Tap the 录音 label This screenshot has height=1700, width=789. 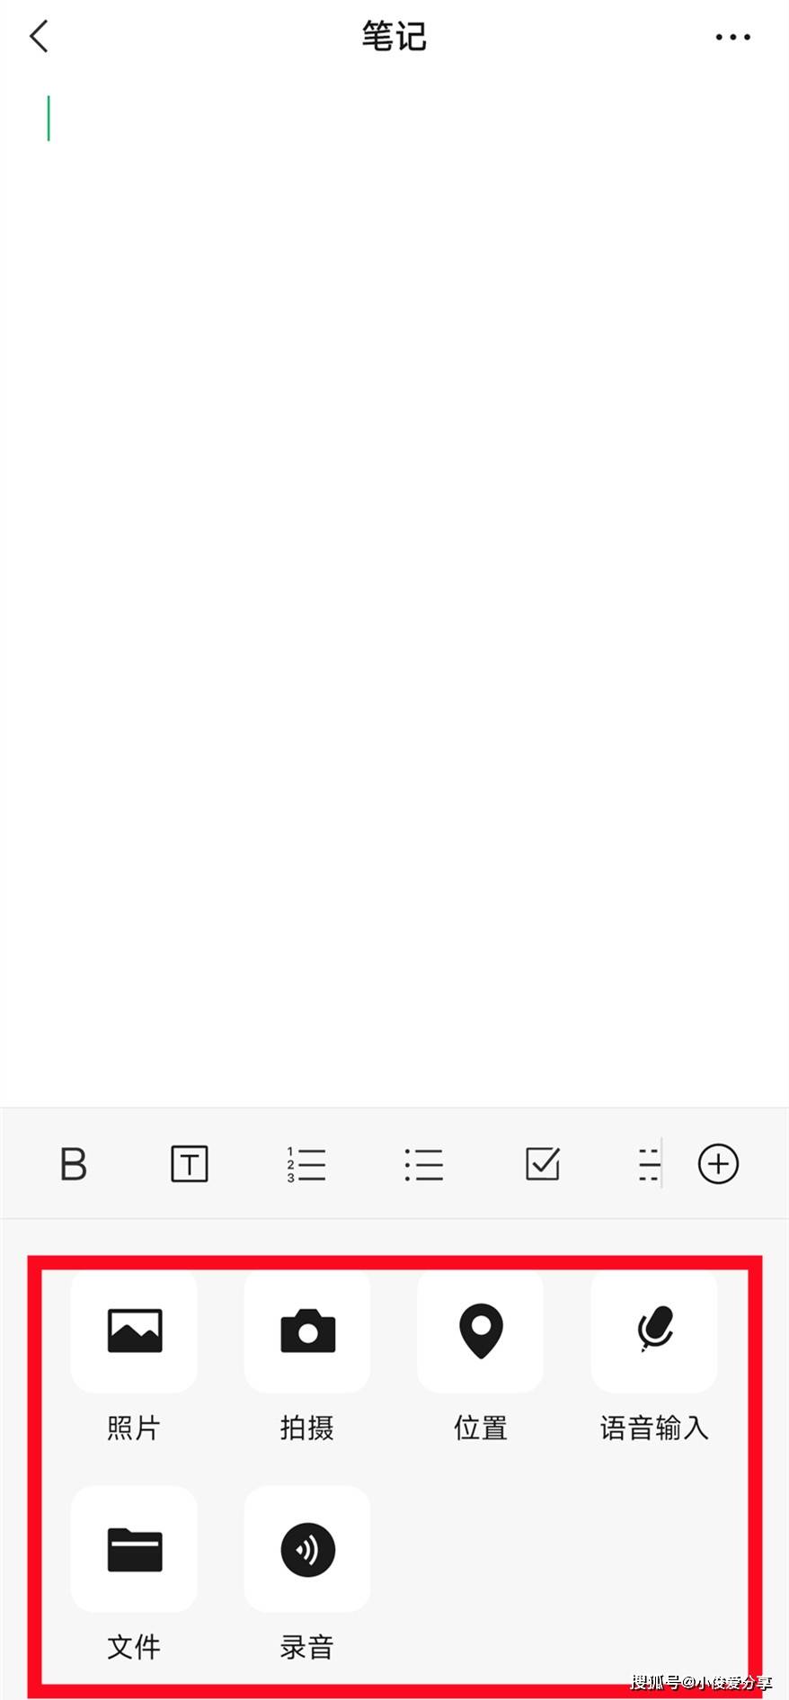click(x=307, y=1647)
